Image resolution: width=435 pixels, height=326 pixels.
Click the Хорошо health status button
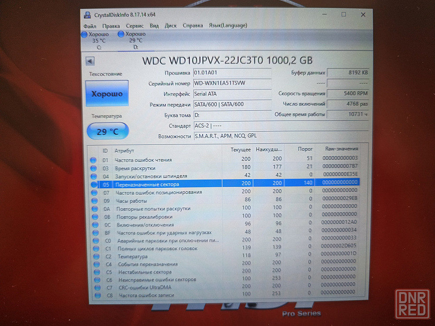(x=107, y=94)
